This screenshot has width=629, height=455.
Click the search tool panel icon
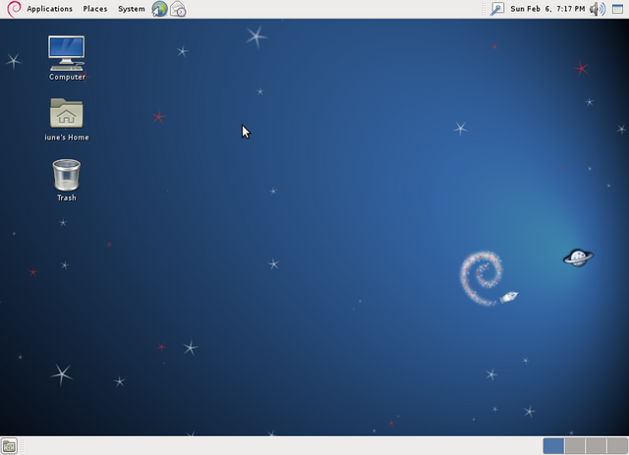[x=497, y=9]
